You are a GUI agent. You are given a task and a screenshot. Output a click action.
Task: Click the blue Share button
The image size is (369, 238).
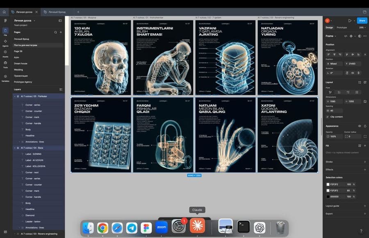[x=362, y=21]
